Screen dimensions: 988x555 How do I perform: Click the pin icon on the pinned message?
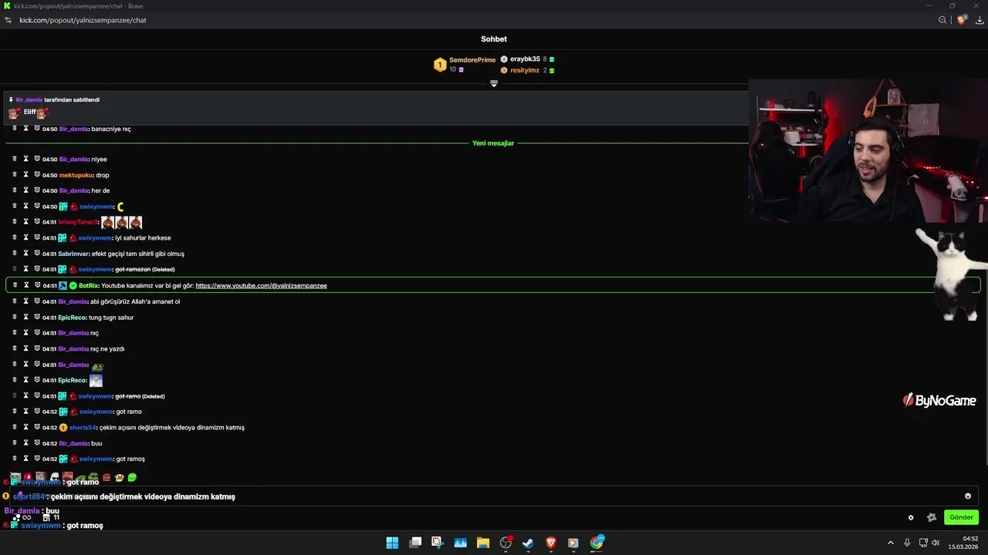pos(11,99)
